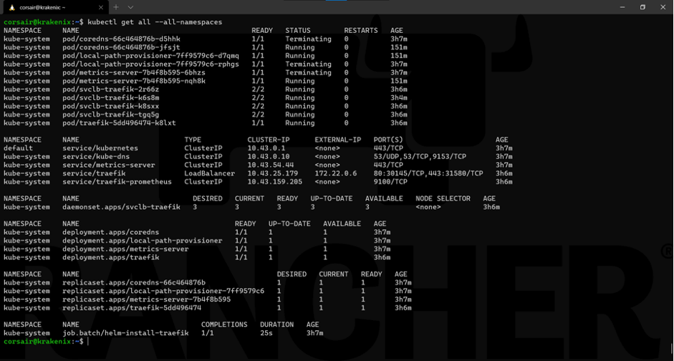Click cluster IP 10.43.25.179
674x361 pixels.
tap(272, 173)
